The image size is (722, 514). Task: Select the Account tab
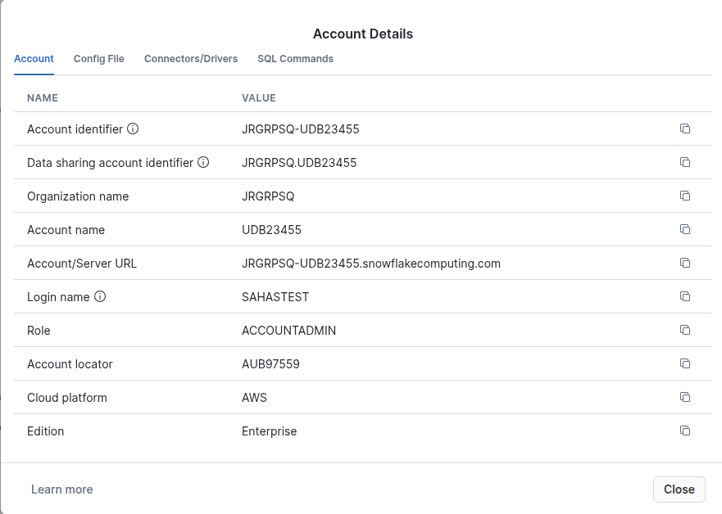pos(34,59)
